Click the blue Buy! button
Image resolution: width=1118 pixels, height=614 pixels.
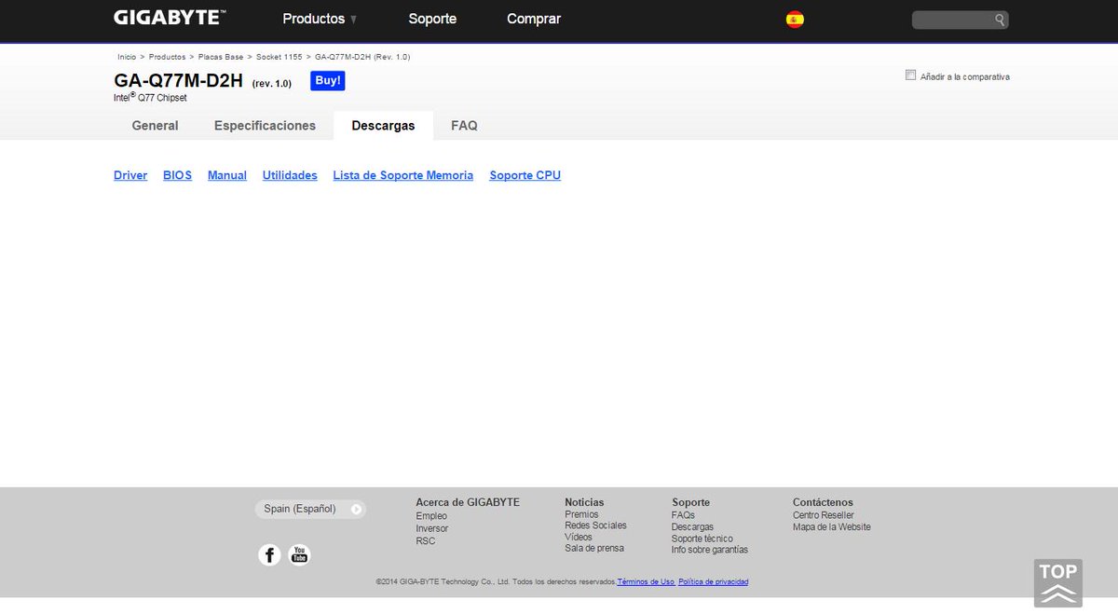[x=328, y=81]
